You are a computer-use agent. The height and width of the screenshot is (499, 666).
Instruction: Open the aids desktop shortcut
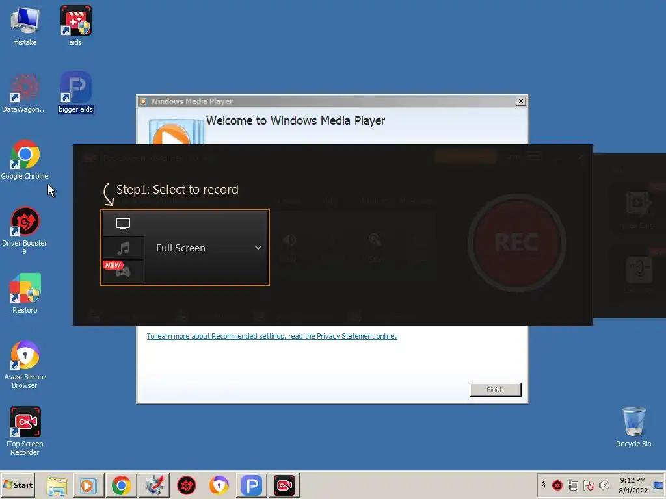click(75, 25)
